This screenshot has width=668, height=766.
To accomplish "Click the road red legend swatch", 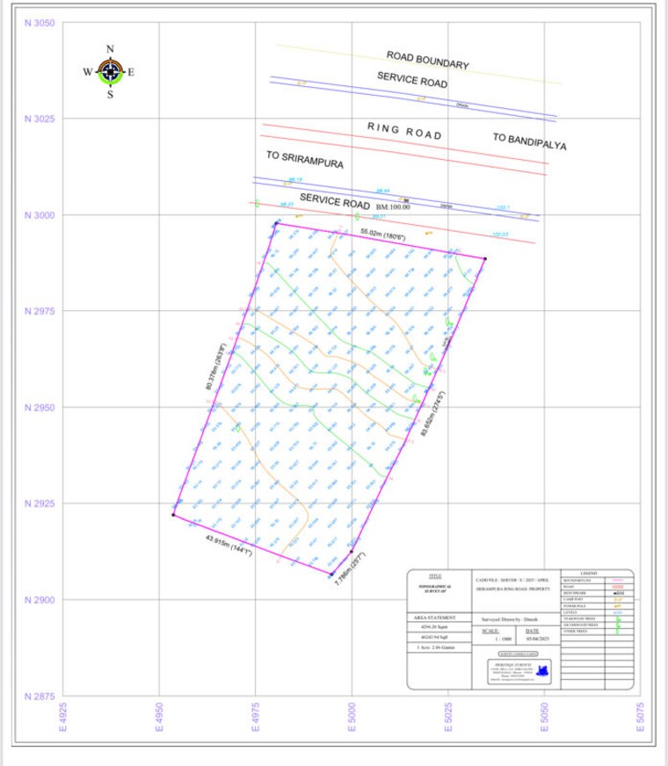I will [x=618, y=587].
